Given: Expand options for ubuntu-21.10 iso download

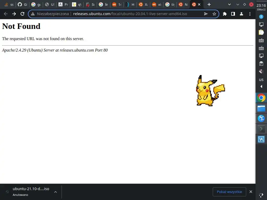Looking at the screenshot, I should [56, 192].
